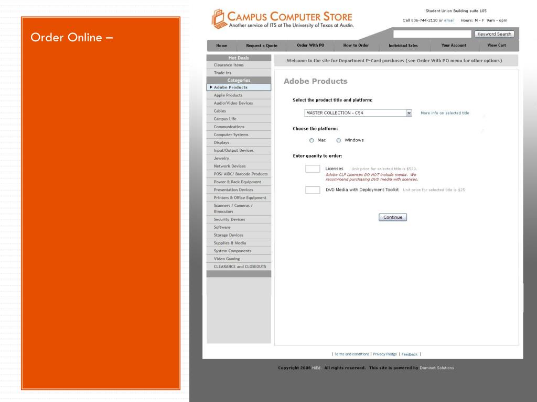Open Privacy Pledge link
The height and width of the screenshot is (402, 537).
pos(385,354)
